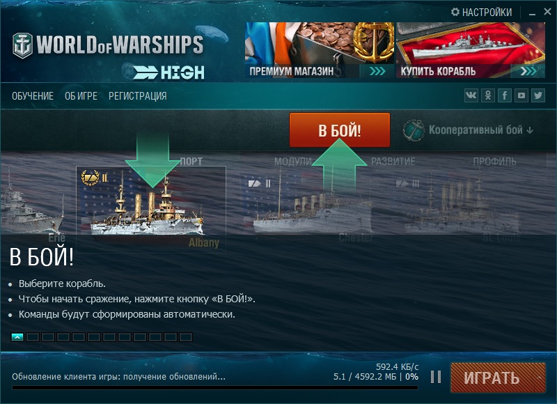Switch to the second slide indicator
The image size is (557, 404).
33,337
